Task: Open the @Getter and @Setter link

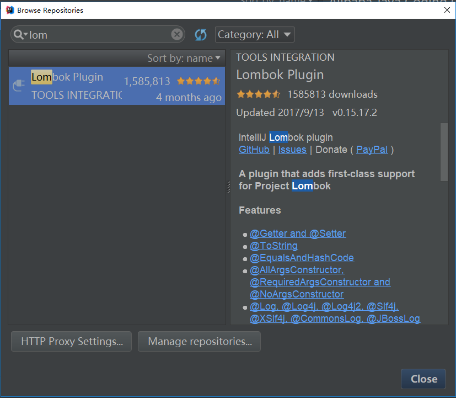Action: pyautogui.click(x=298, y=234)
